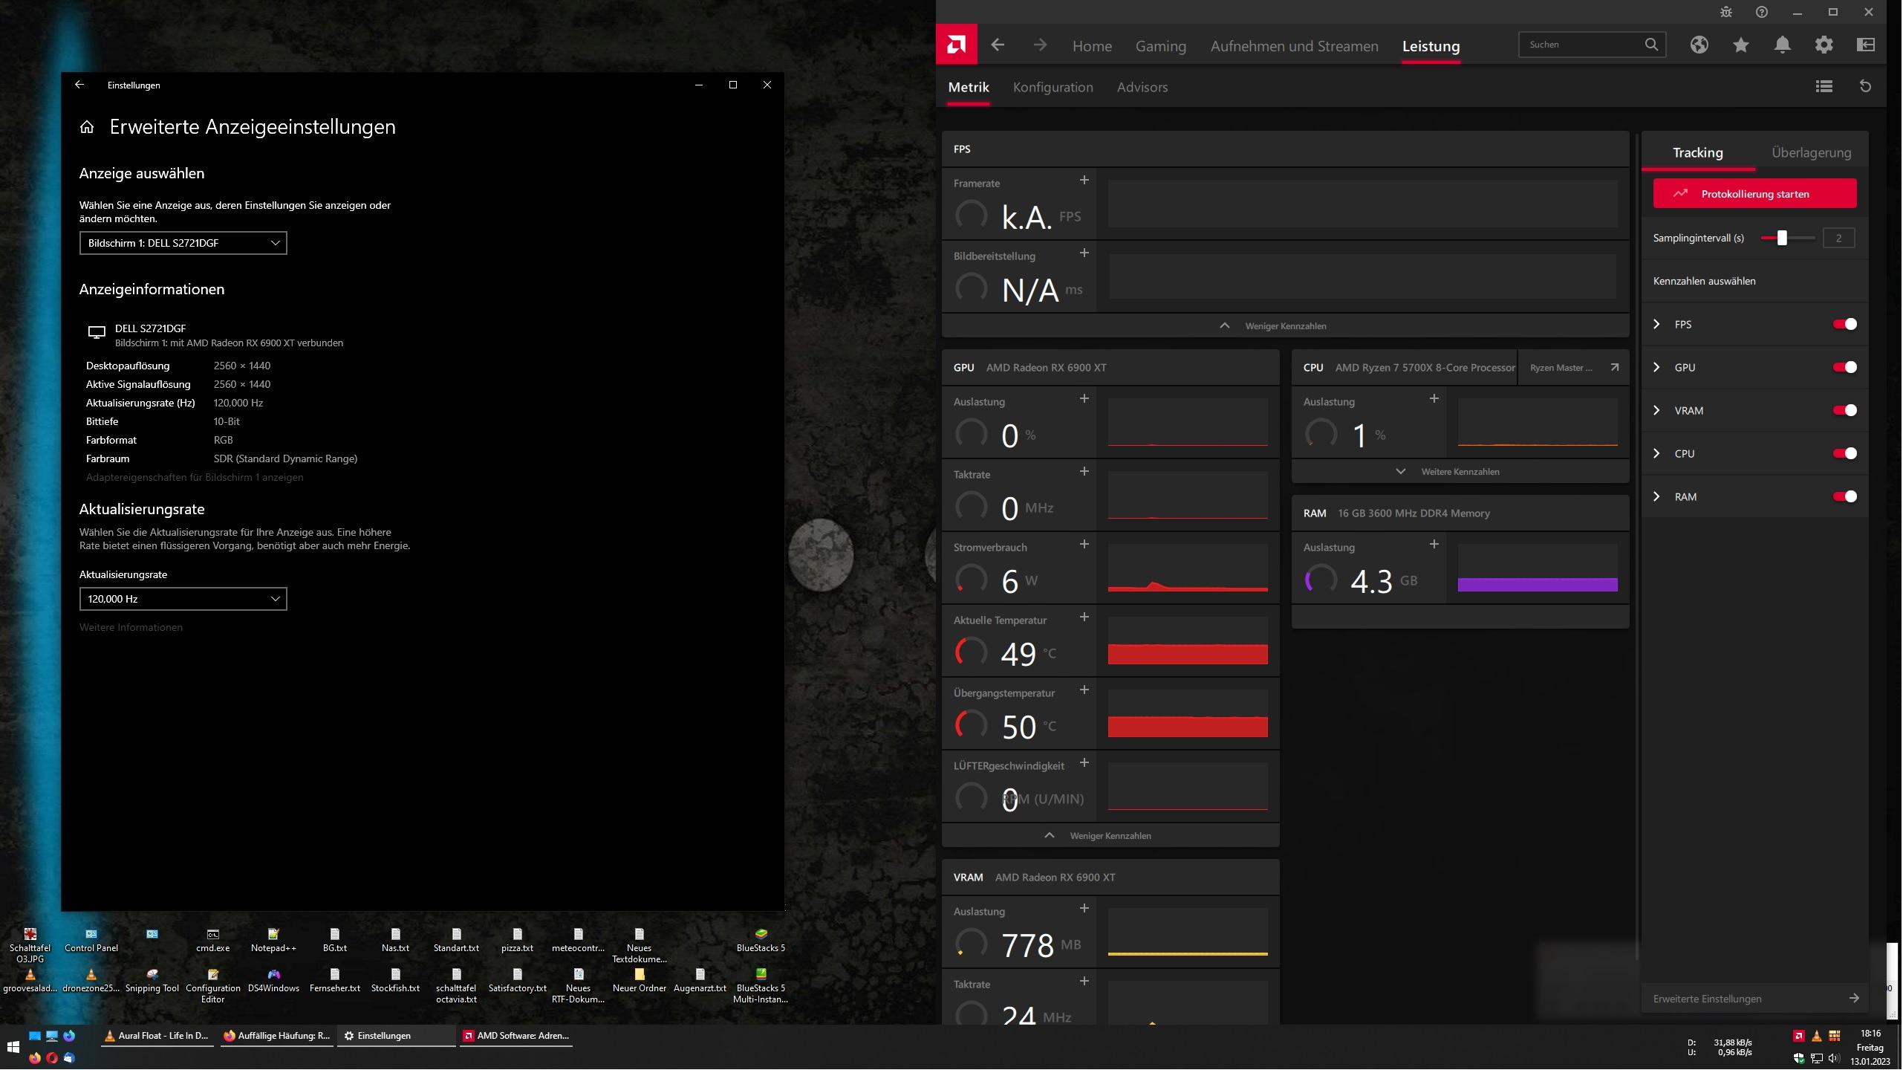The height and width of the screenshot is (1070, 1903).
Task: Add Bildbereitstellung metric with plus icon
Action: 1084,253
